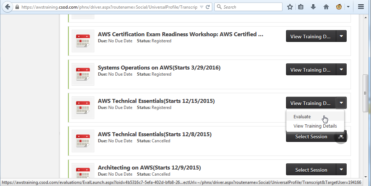
Task: Click the vertical scrollbar thumb
Action: tap(365, 93)
